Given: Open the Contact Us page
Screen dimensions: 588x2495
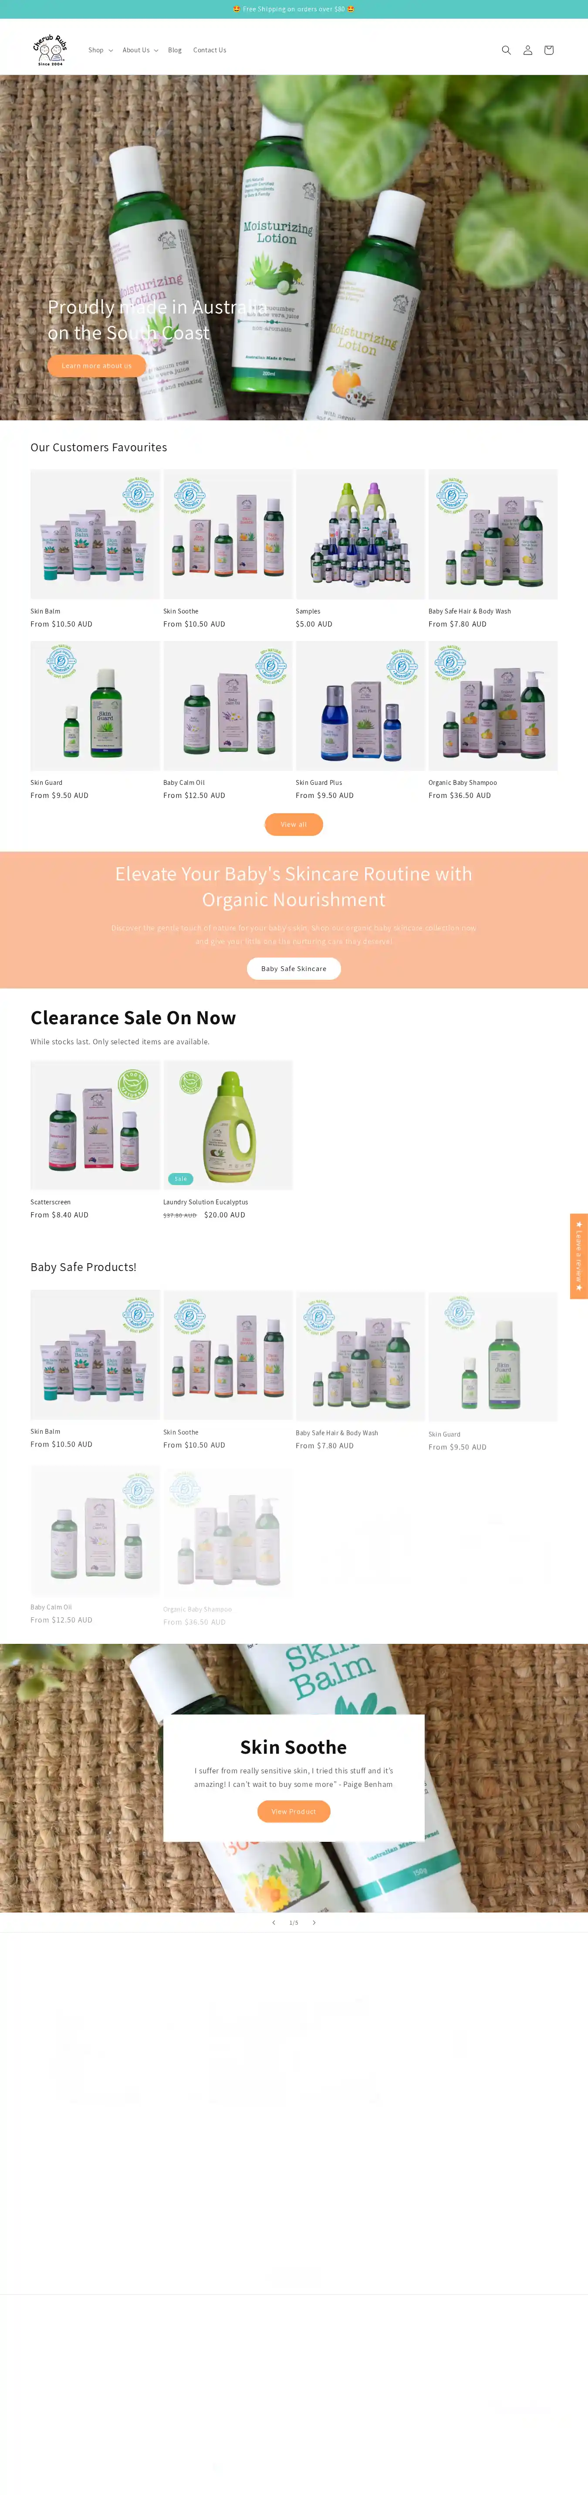Looking at the screenshot, I should (x=210, y=51).
